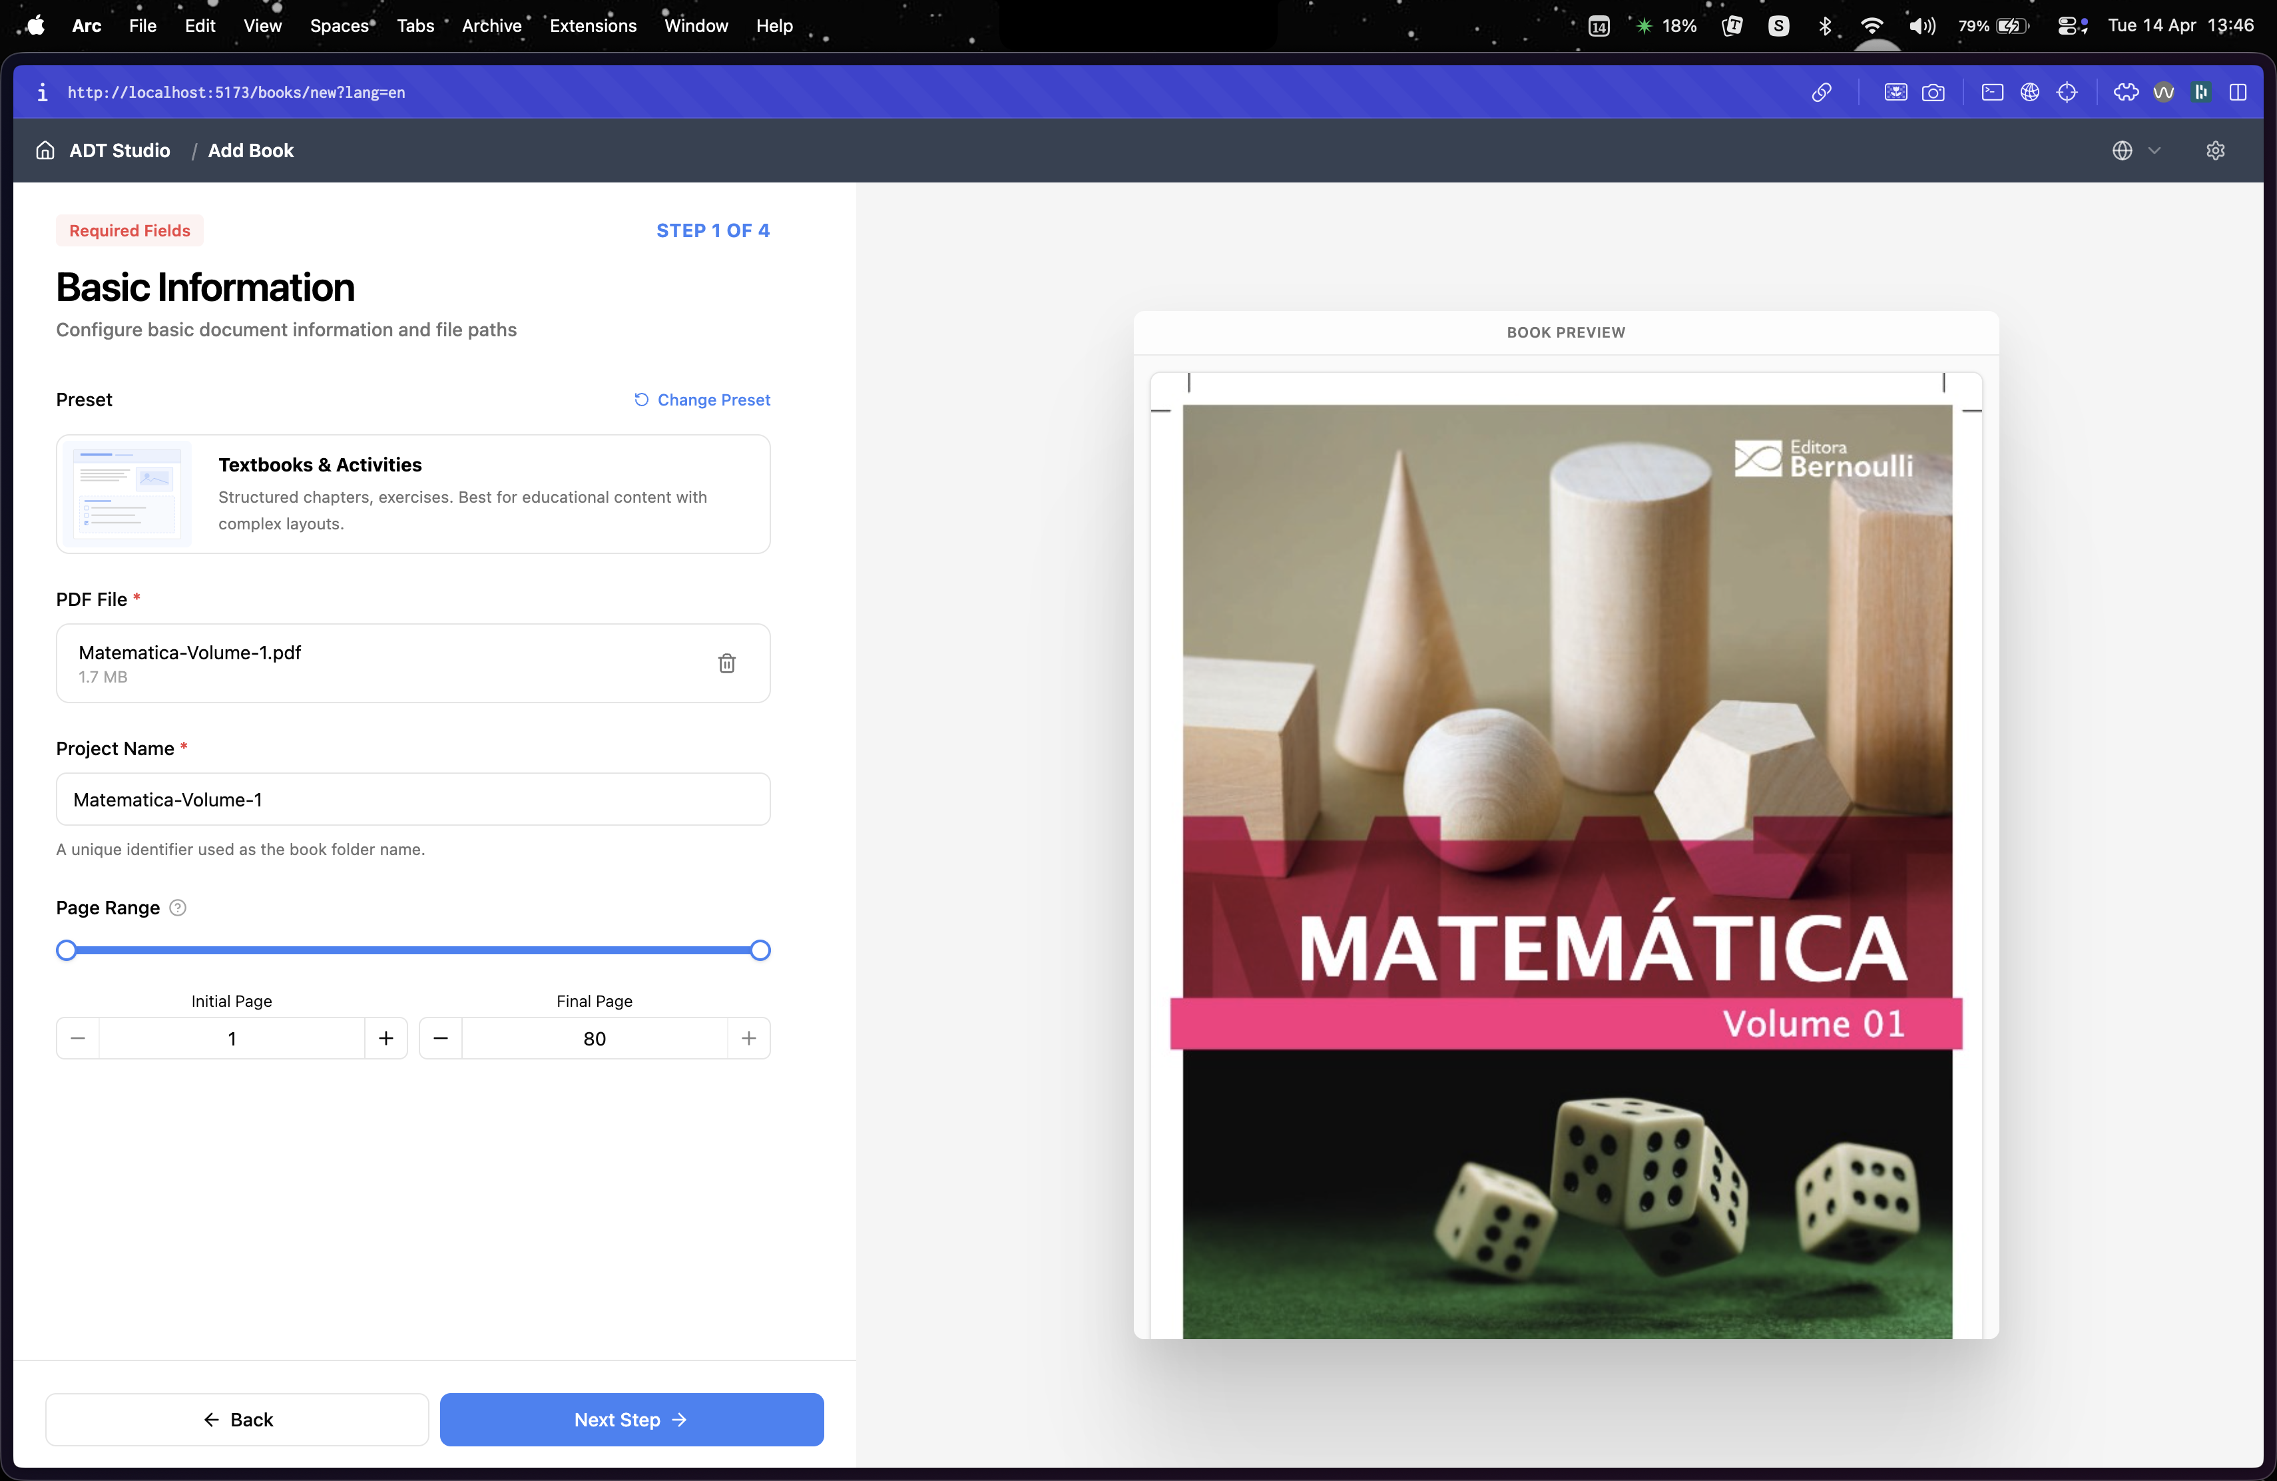Click the Change Preset link
2277x1481 pixels.
(x=702, y=400)
